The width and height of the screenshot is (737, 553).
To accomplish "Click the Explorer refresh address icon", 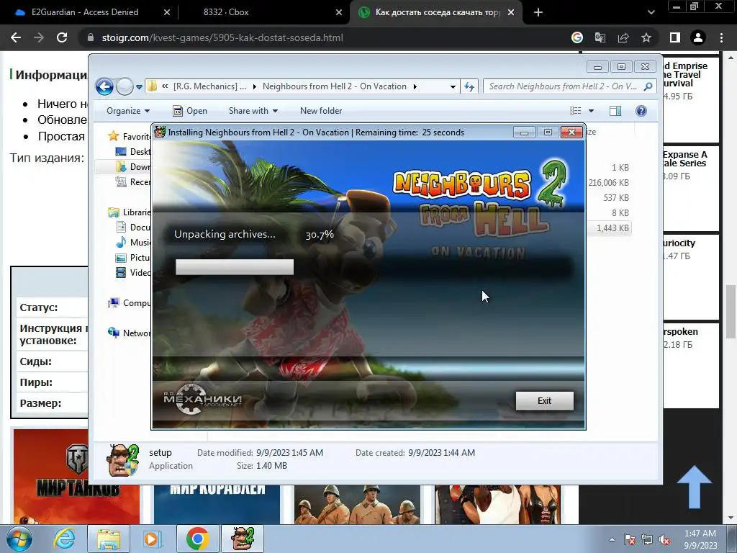I will click(x=469, y=86).
